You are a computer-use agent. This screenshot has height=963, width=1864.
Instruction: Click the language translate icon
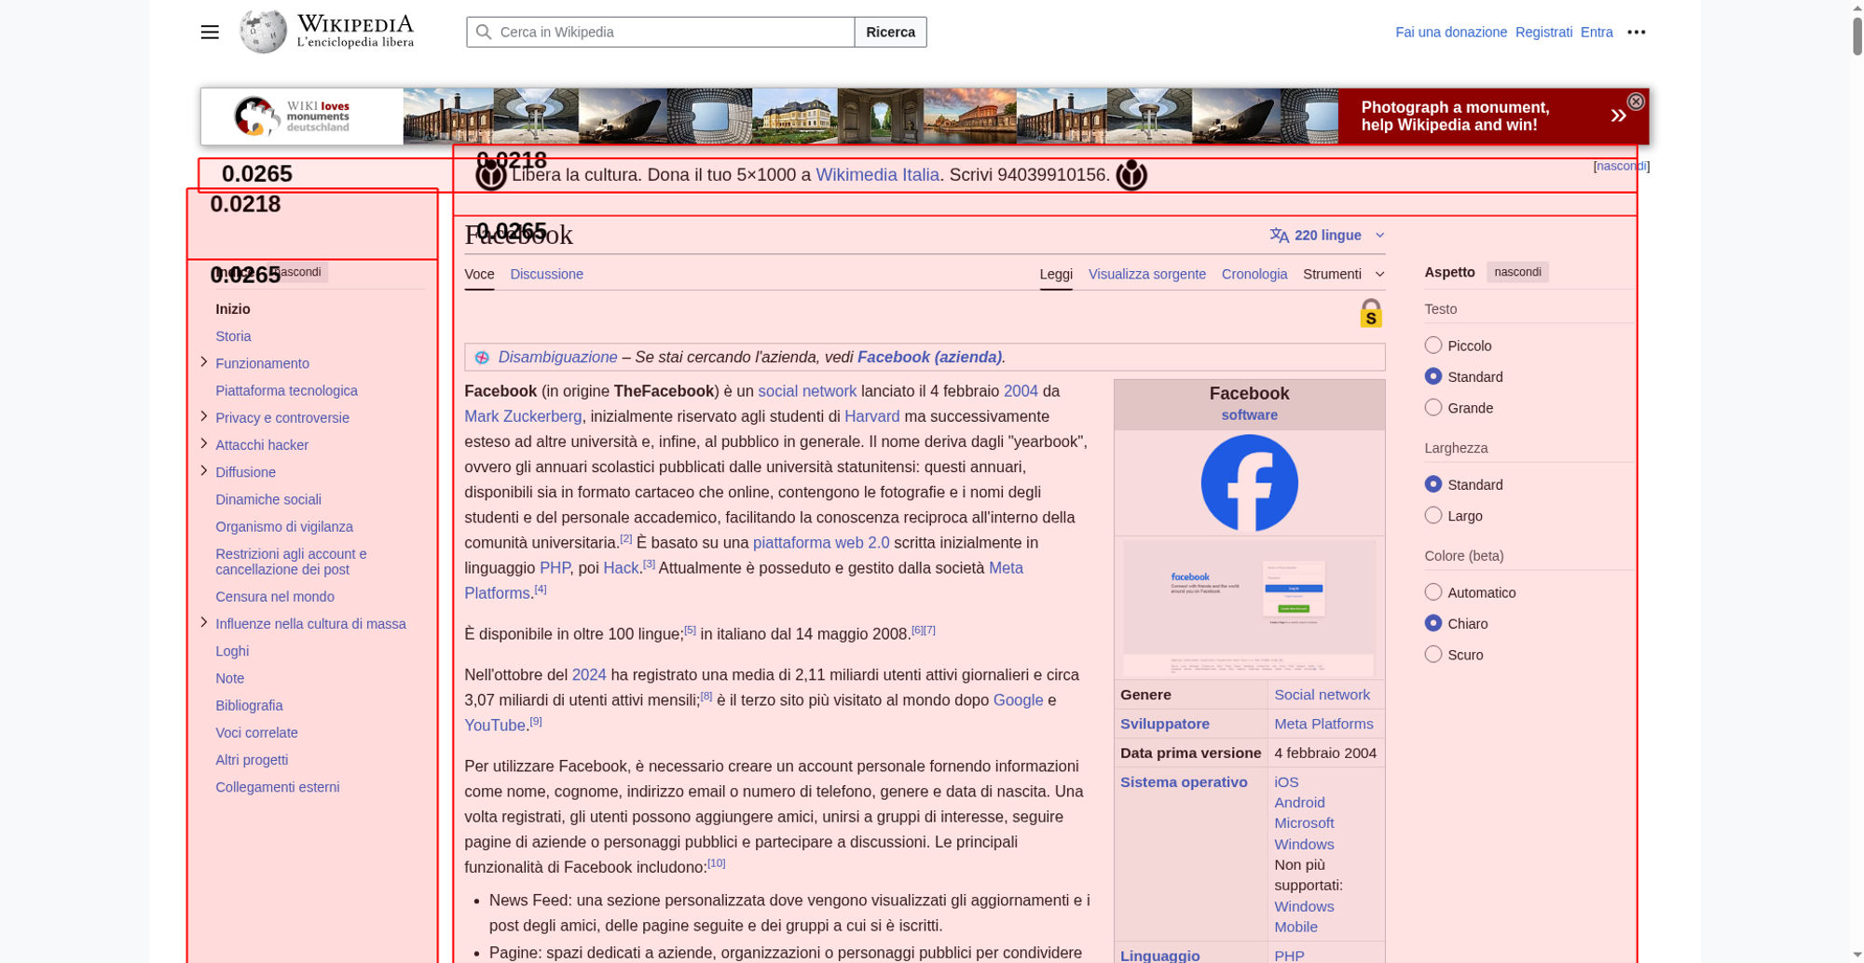1280,236
